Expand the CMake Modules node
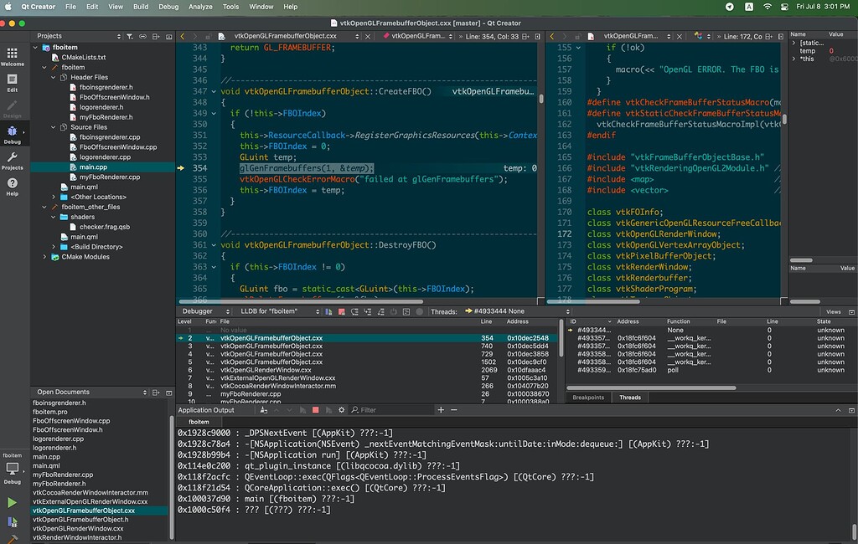Viewport: 858px width, 544px height. point(45,257)
